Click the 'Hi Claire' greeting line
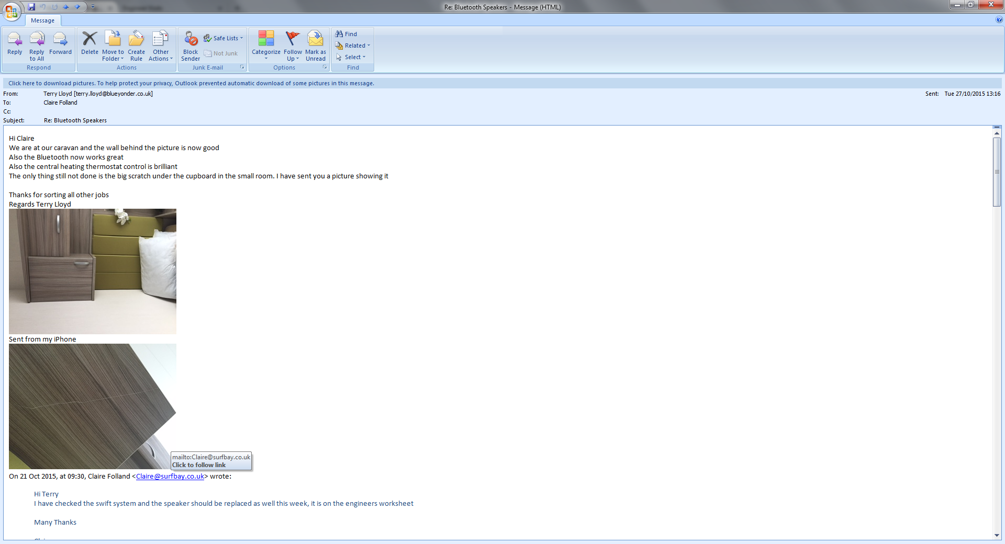This screenshot has height=544, width=1005. (x=21, y=139)
